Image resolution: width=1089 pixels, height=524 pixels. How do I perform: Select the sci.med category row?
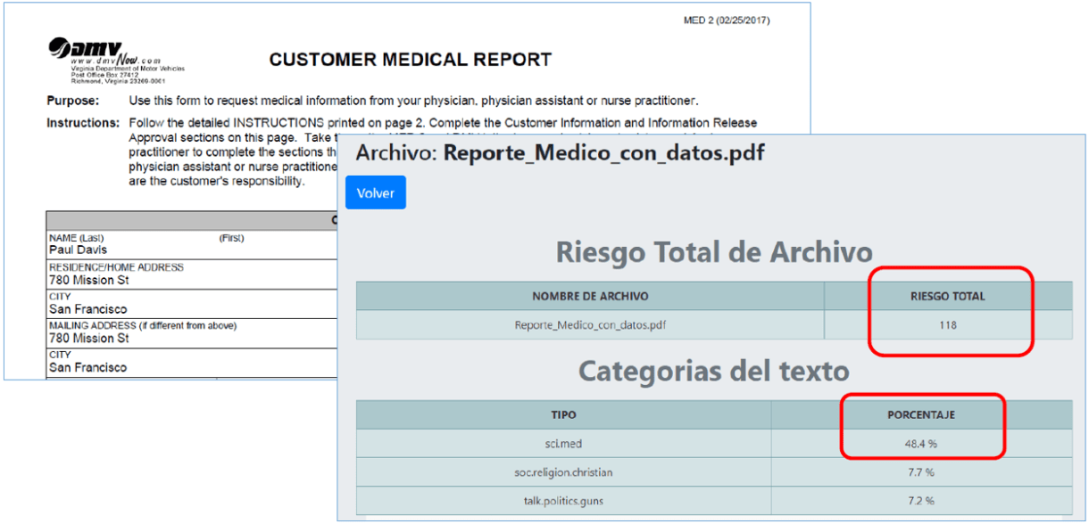pos(563,443)
